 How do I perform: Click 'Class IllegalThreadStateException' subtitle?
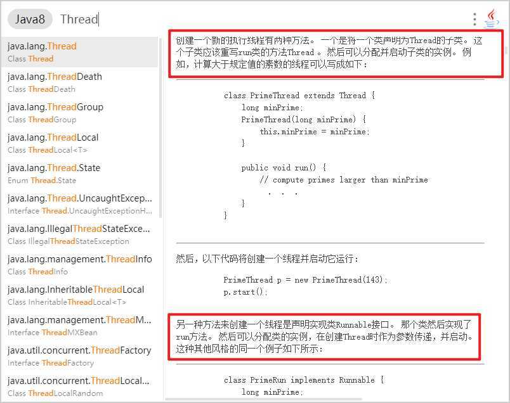point(69,241)
